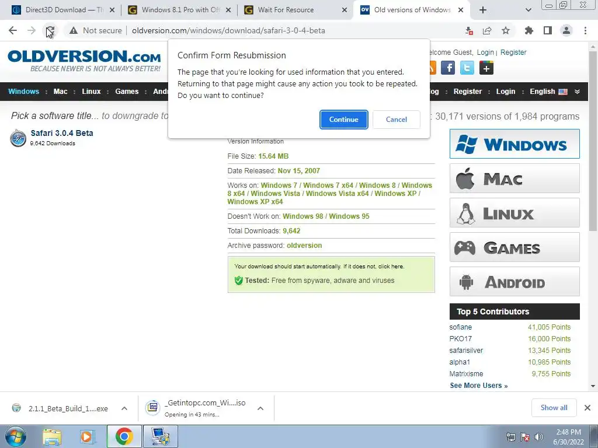Select the Games item in navigation bar
This screenshot has width=598, height=448.
pyautogui.click(x=127, y=92)
